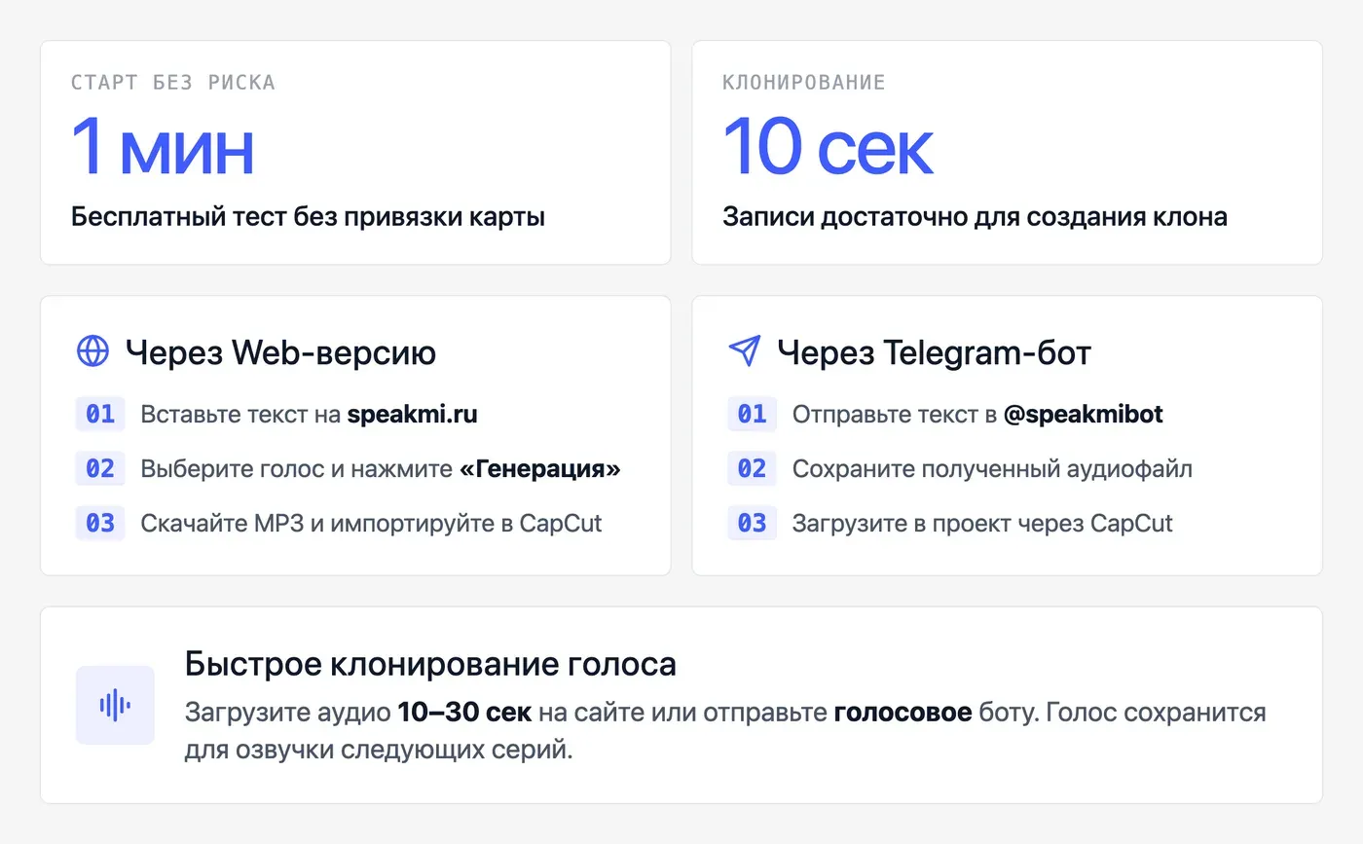Click the bold 10–30 сек text
The height and width of the screenshot is (844, 1363).
[464, 713]
